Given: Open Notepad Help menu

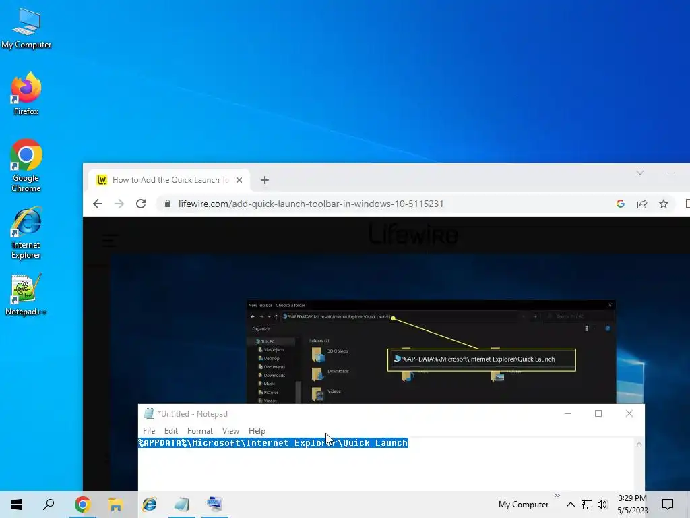Looking at the screenshot, I should [x=257, y=431].
